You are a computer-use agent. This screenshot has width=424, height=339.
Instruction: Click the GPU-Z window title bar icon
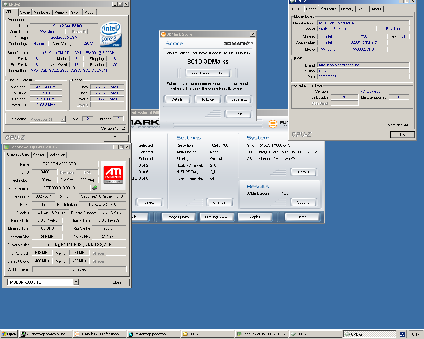pyautogui.click(x=7, y=147)
